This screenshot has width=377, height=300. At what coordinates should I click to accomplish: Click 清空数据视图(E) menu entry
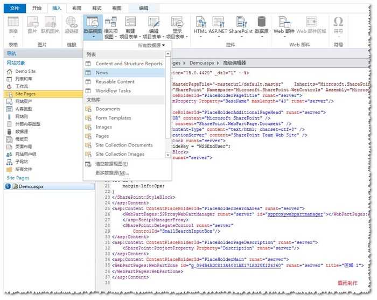pos(128,164)
